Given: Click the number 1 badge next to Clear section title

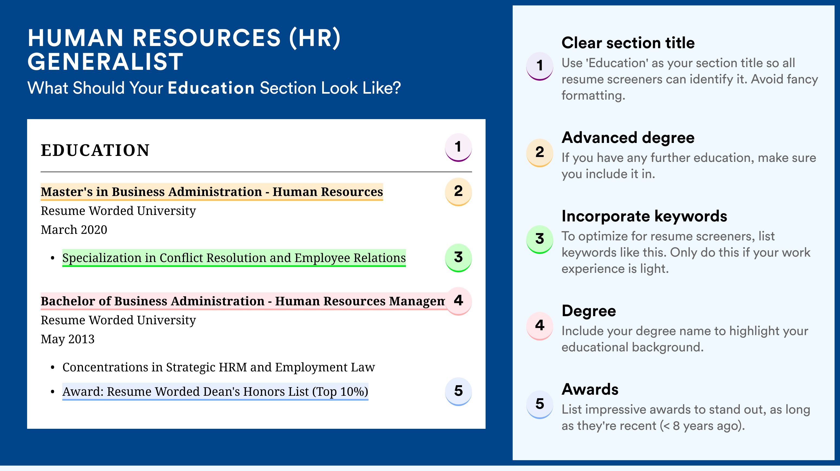Looking at the screenshot, I should [x=540, y=66].
